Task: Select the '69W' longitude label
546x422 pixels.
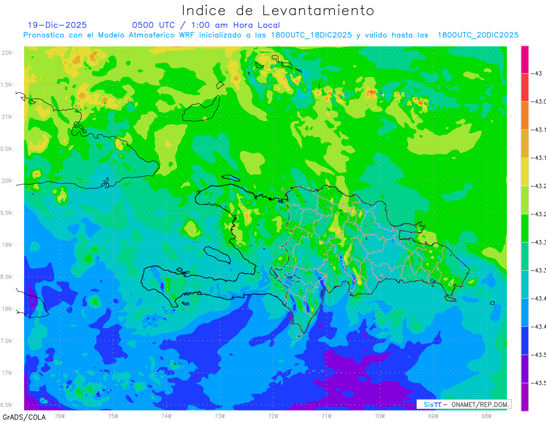Action: click(433, 416)
